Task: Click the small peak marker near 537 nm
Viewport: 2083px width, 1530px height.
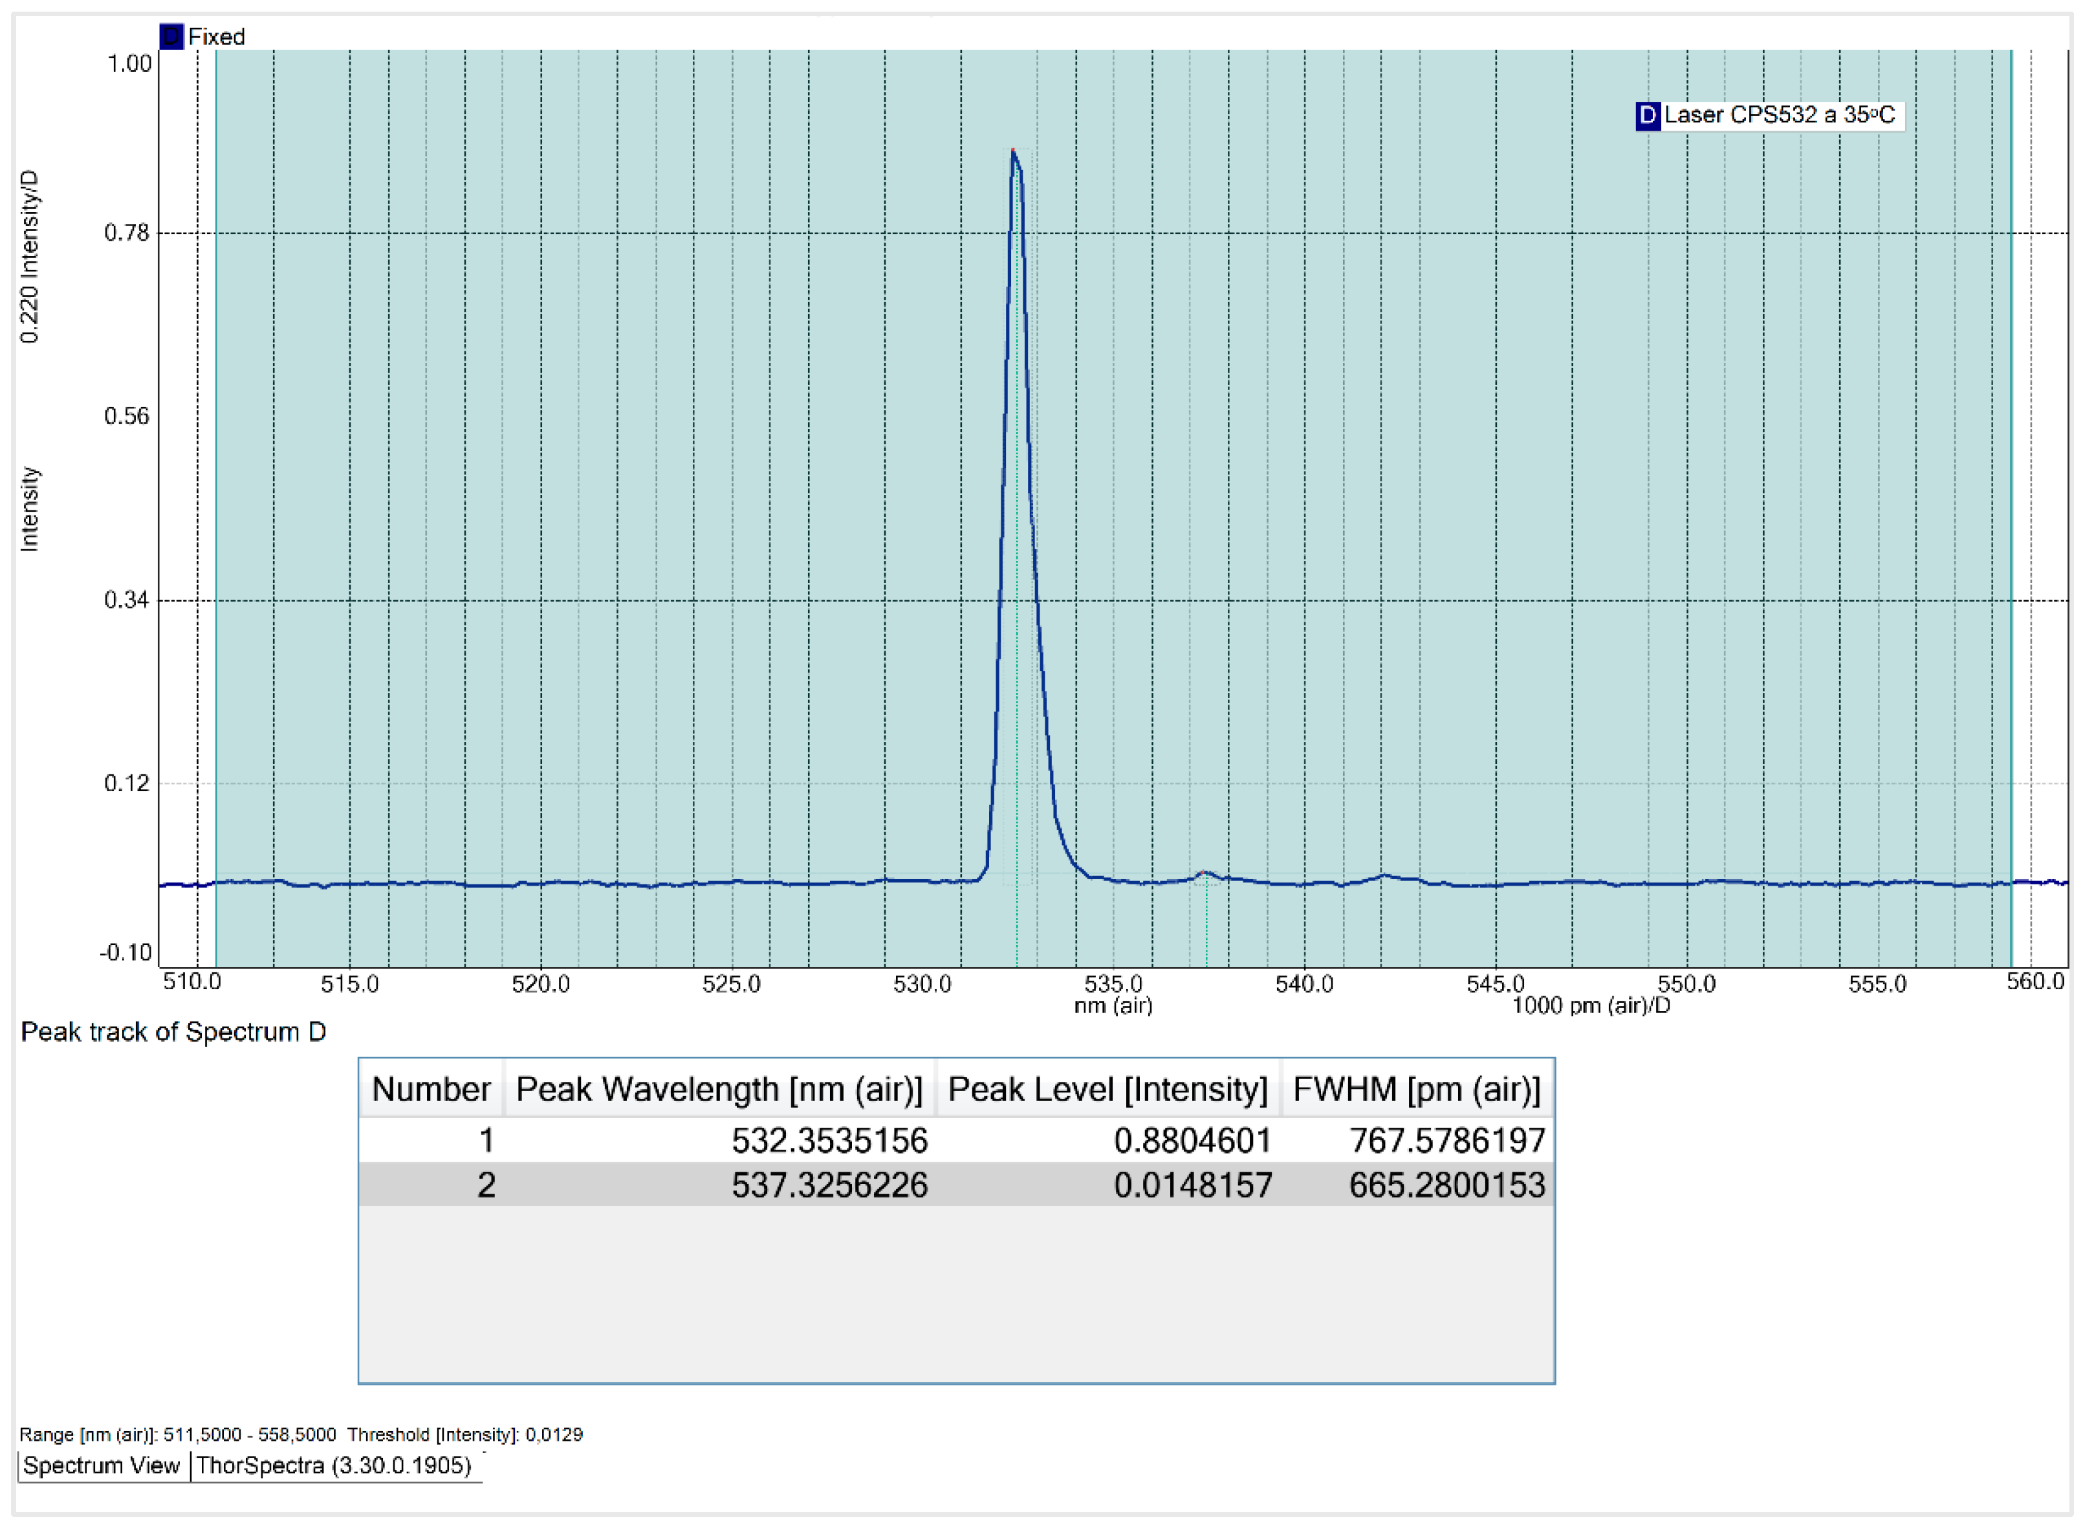Action: (1201, 873)
